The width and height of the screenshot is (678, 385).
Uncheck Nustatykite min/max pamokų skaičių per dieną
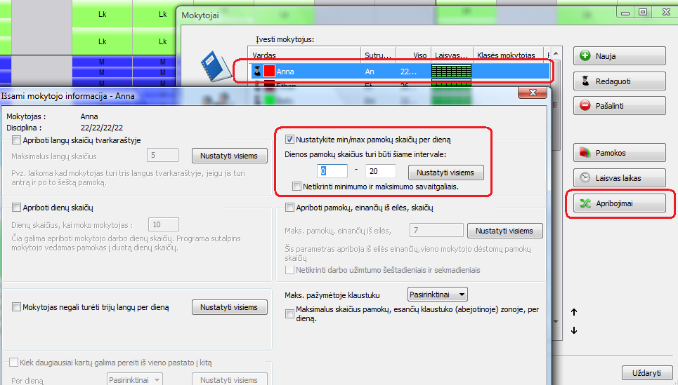pos(289,140)
